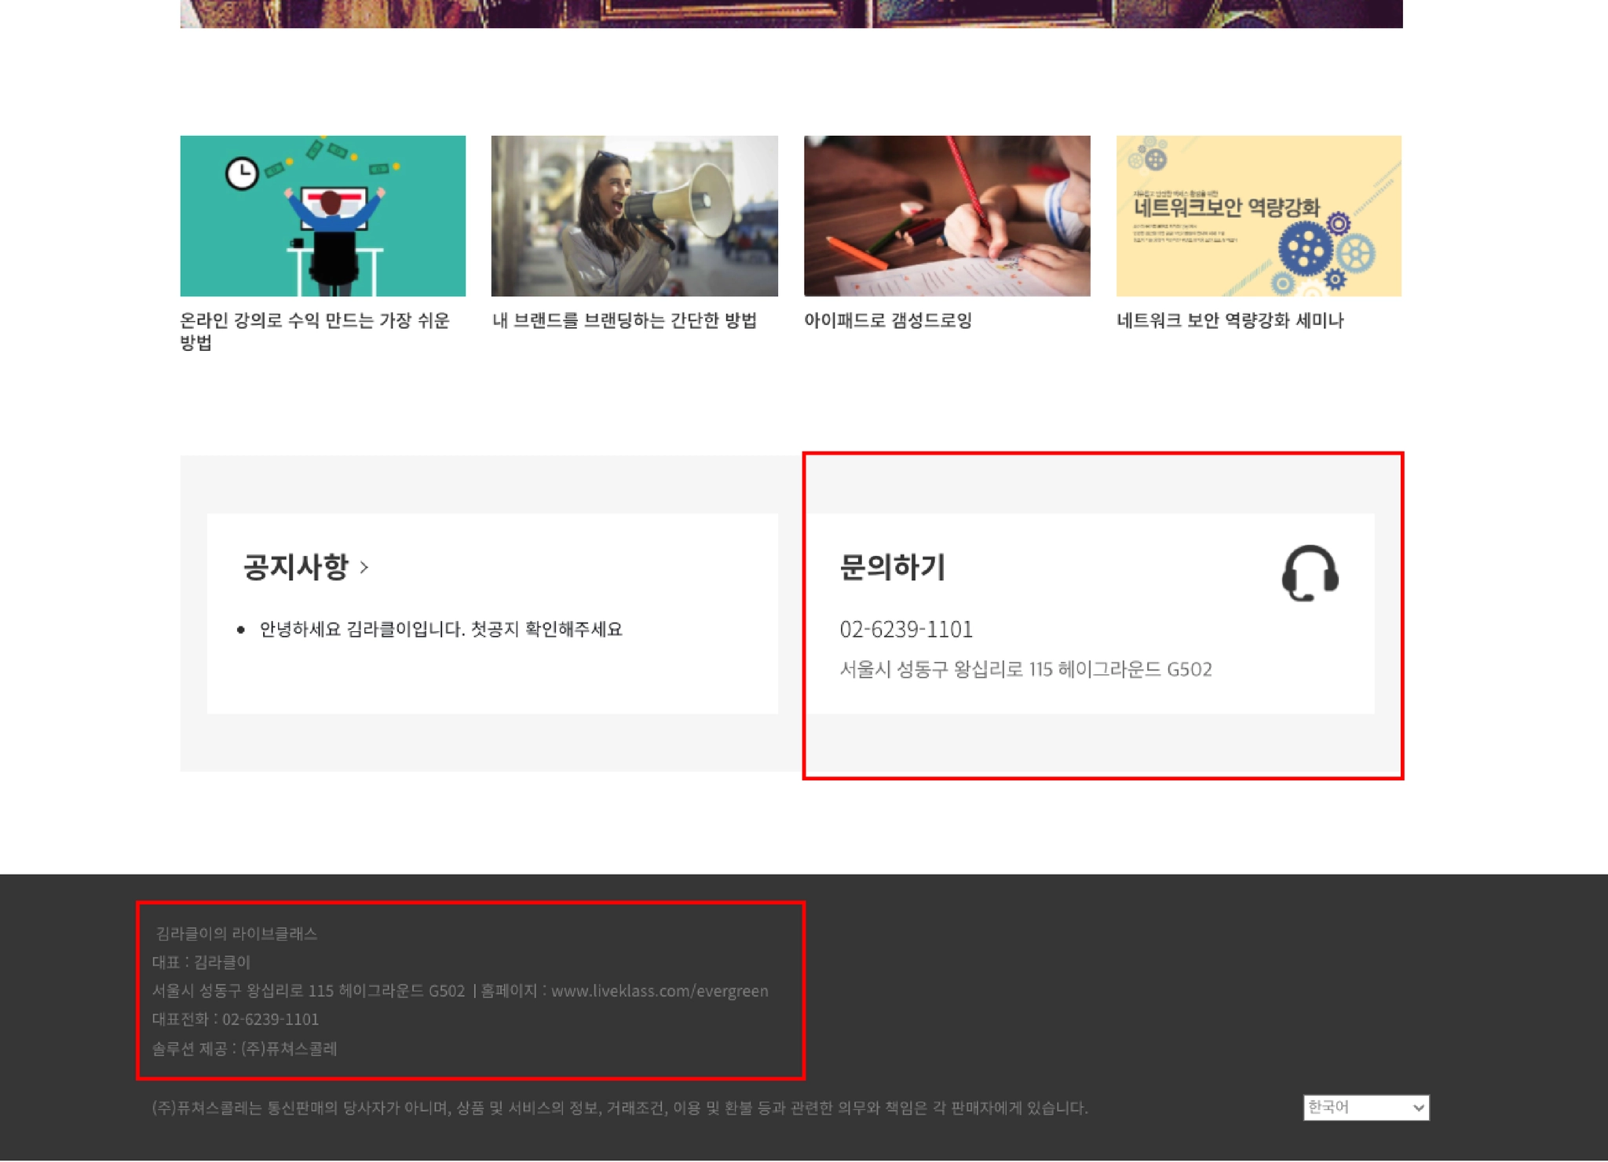Click footer text 김라클이의 라이브클래스
Screen dimensions: 1608x1162
click(x=236, y=933)
